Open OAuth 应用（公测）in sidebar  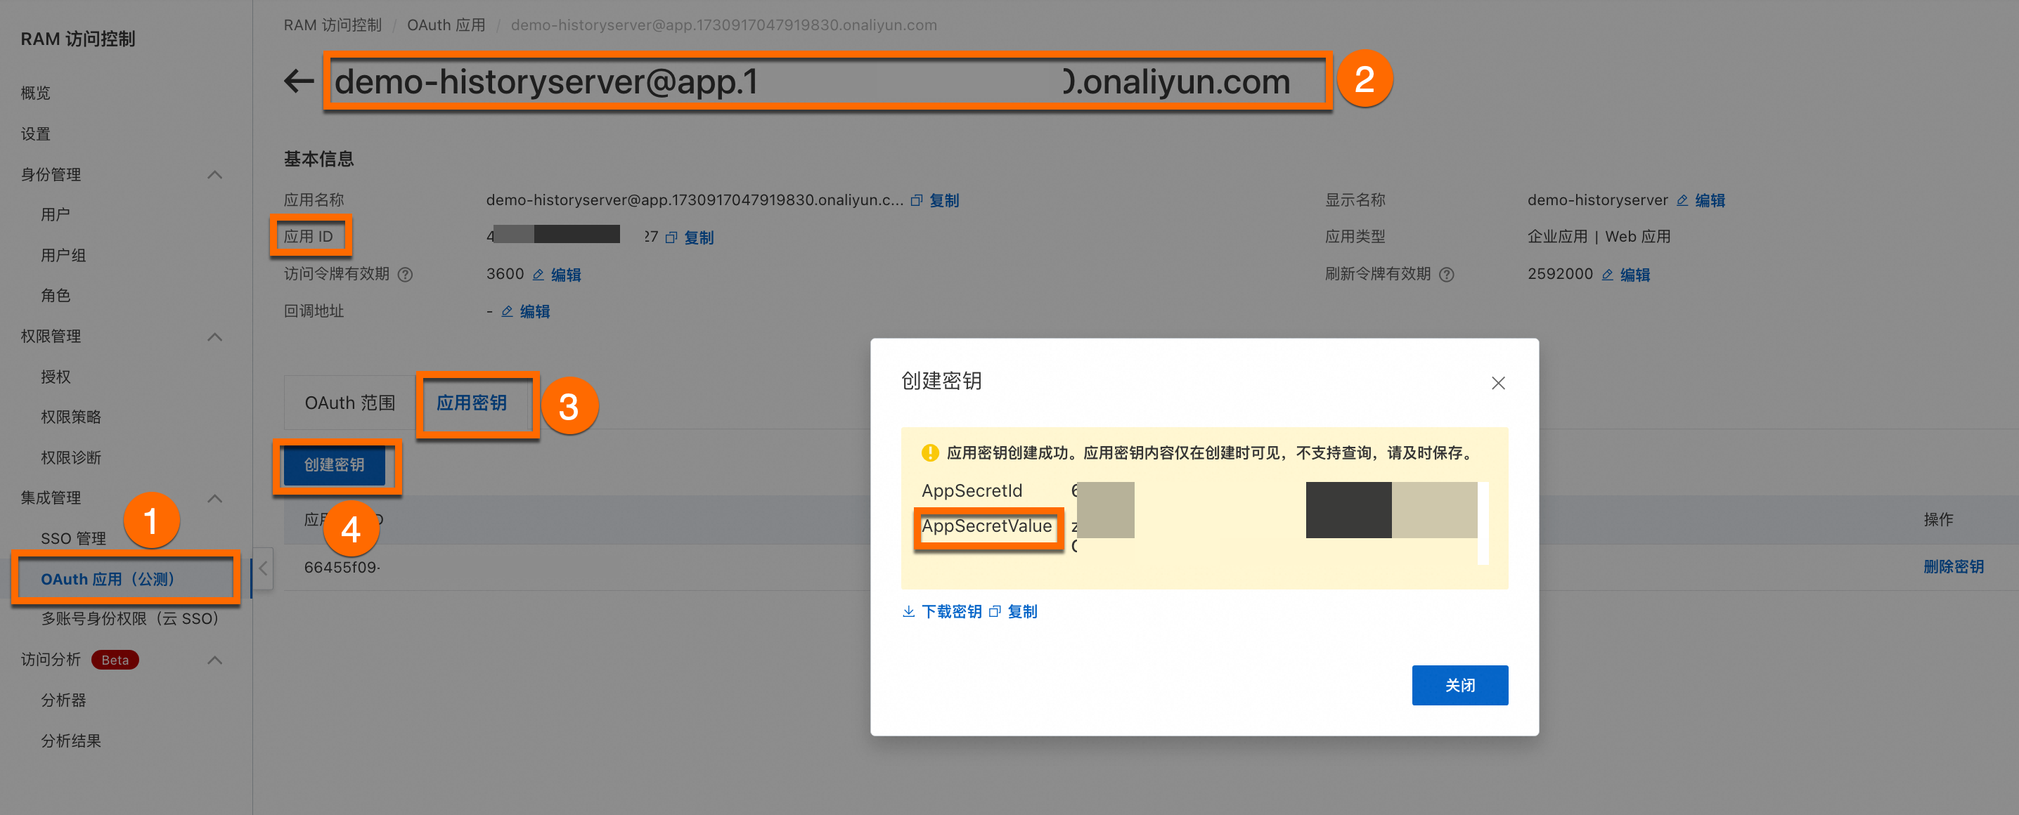click(108, 579)
